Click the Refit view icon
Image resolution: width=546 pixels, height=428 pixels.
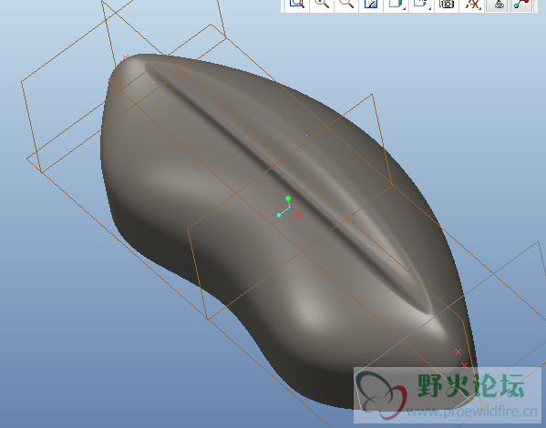click(297, 5)
